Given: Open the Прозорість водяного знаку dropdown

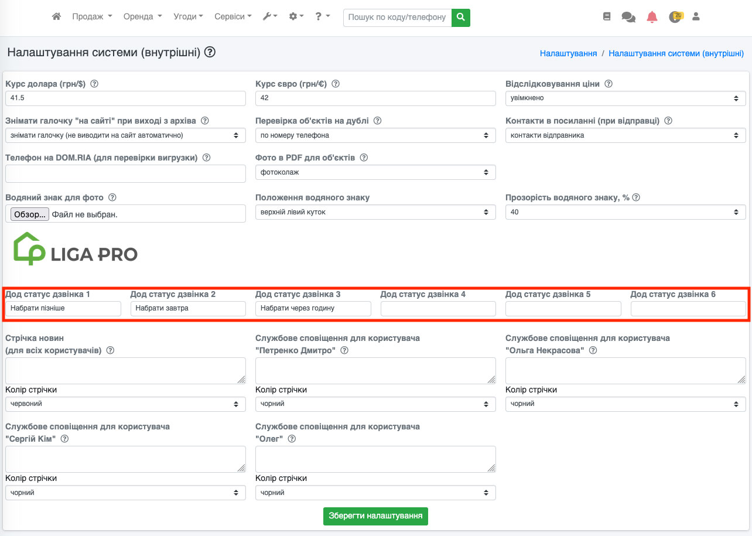Looking at the screenshot, I should pos(625,212).
